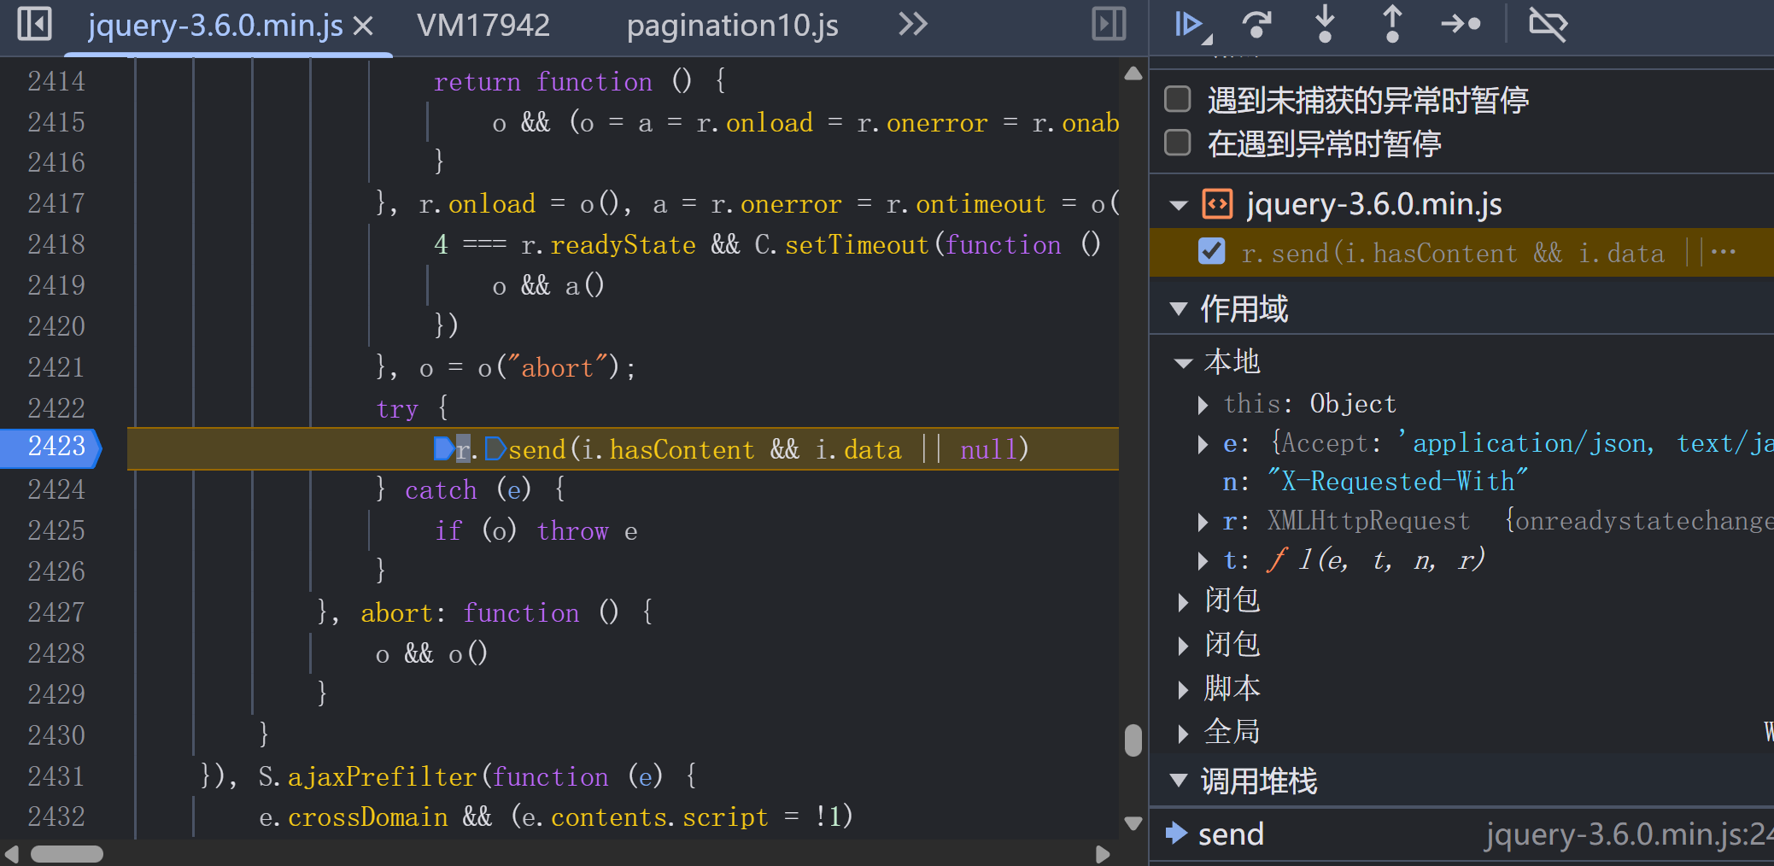The height and width of the screenshot is (866, 1774).
Task: Click horizontal scrollbar right arrow
Action: [x=1103, y=854]
